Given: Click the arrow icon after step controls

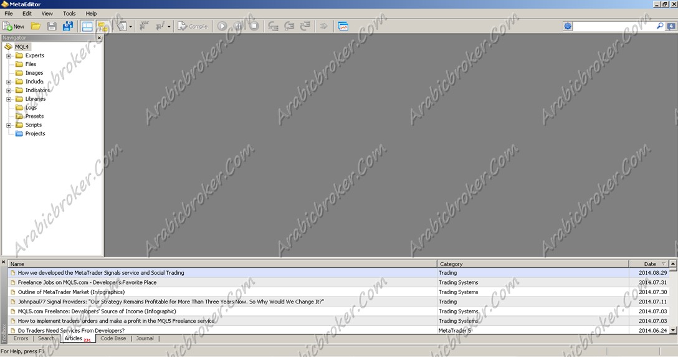Looking at the screenshot, I should point(324,26).
